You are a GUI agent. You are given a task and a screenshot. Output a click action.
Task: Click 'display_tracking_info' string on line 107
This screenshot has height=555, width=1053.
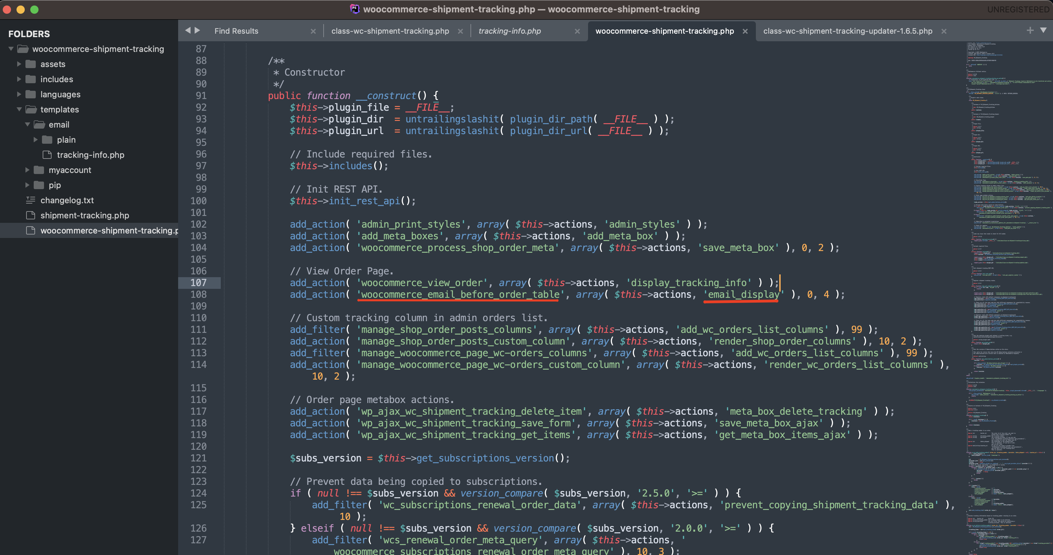point(688,283)
